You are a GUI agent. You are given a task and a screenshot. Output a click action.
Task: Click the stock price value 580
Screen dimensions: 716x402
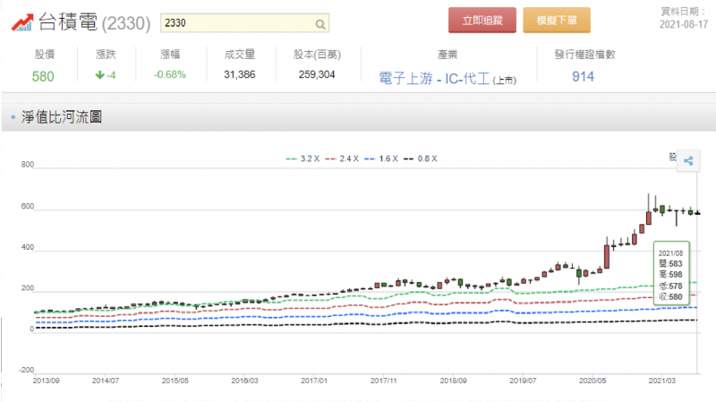(x=43, y=76)
